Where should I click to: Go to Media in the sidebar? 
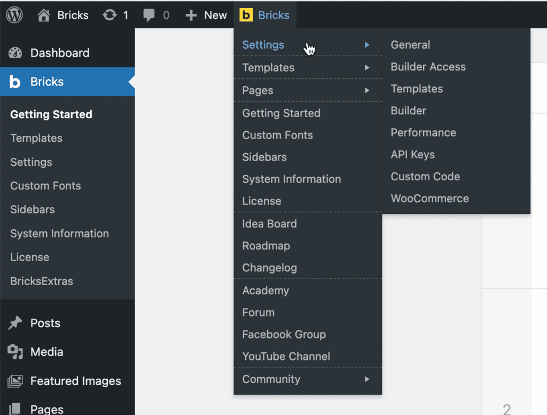tap(47, 352)
